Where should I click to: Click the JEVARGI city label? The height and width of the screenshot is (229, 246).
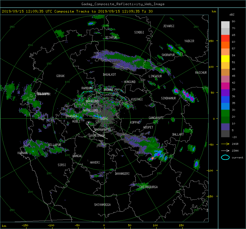[x=169, y=26]
